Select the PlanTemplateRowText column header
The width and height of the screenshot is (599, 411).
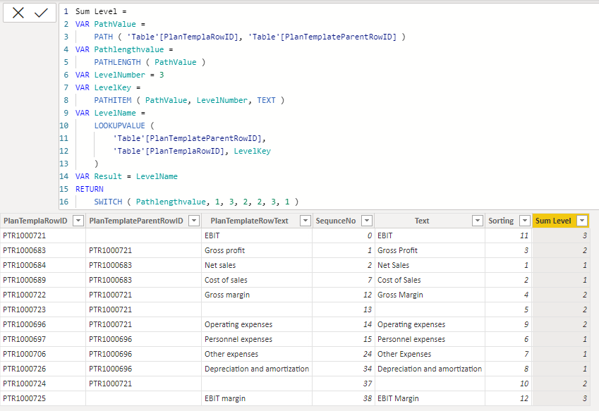[x=249, y=221]
